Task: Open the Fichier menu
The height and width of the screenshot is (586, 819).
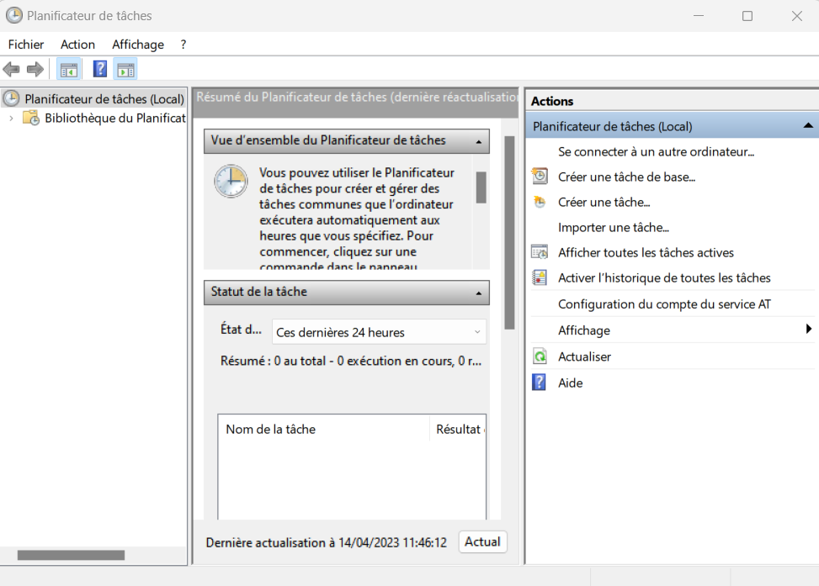Action: coord(25,45)
